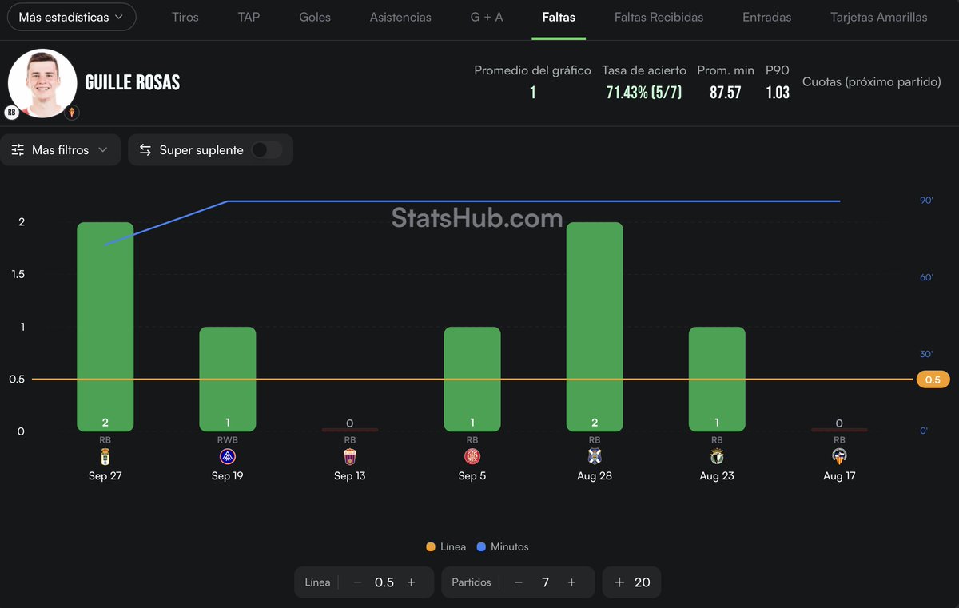Click the P90 value 1.03

click(x=778, y=93)
